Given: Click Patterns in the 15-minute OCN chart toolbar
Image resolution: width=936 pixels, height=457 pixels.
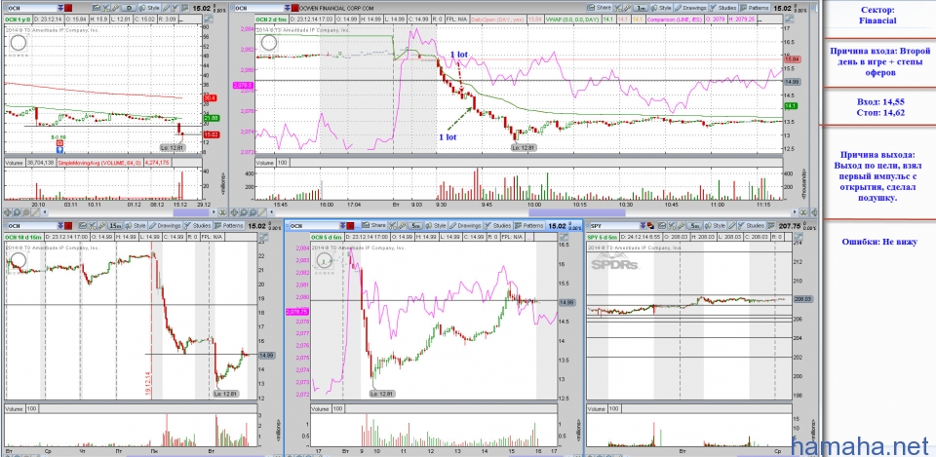Looking at the screenshot, I should pyautogui.click(x=228, y=225).
